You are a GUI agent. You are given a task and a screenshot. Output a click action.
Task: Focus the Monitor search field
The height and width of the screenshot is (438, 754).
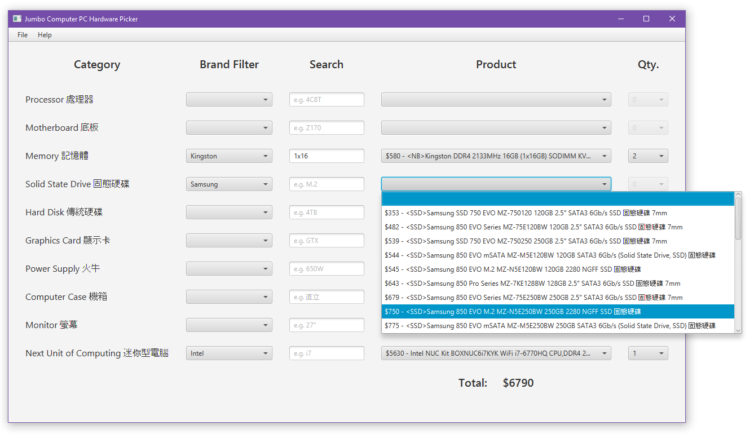pyautogui.click(x=327, y=325)
